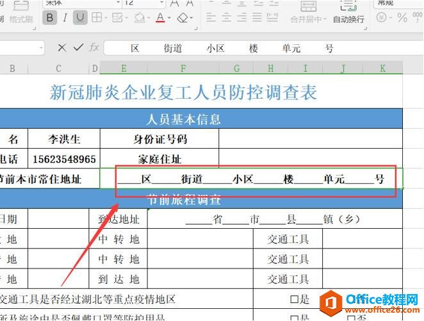Select column B header

(12, 68)
